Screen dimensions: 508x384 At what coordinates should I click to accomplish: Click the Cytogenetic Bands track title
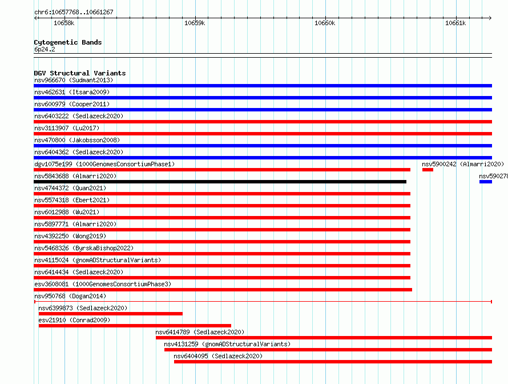coord(68,42)
